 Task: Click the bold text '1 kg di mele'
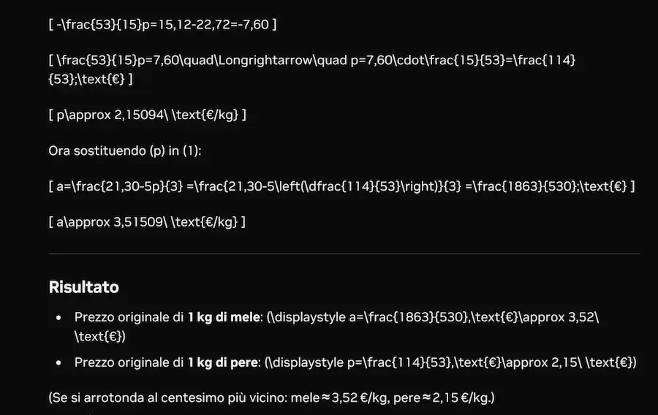[224, 317]
